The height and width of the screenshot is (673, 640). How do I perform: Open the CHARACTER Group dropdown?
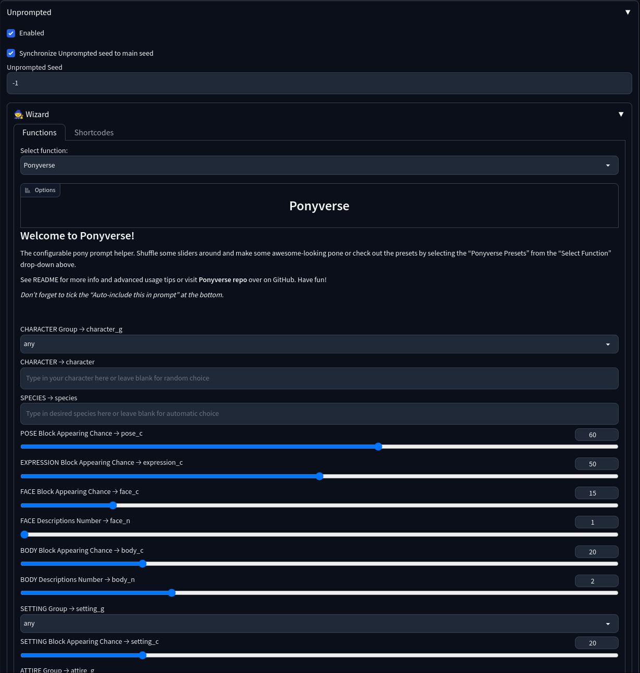pos(319,344)
